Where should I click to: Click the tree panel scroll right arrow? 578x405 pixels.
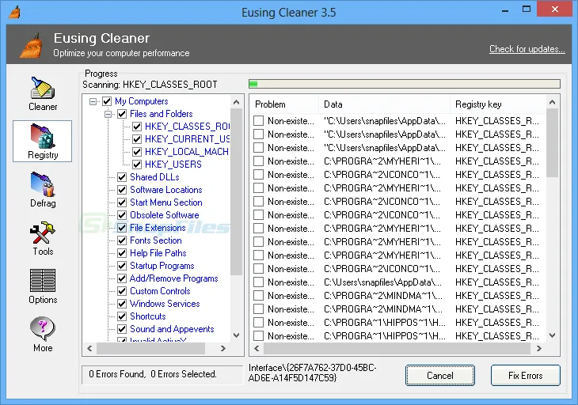[222, 348]
